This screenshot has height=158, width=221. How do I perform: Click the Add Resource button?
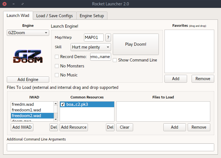coord(74,127)
